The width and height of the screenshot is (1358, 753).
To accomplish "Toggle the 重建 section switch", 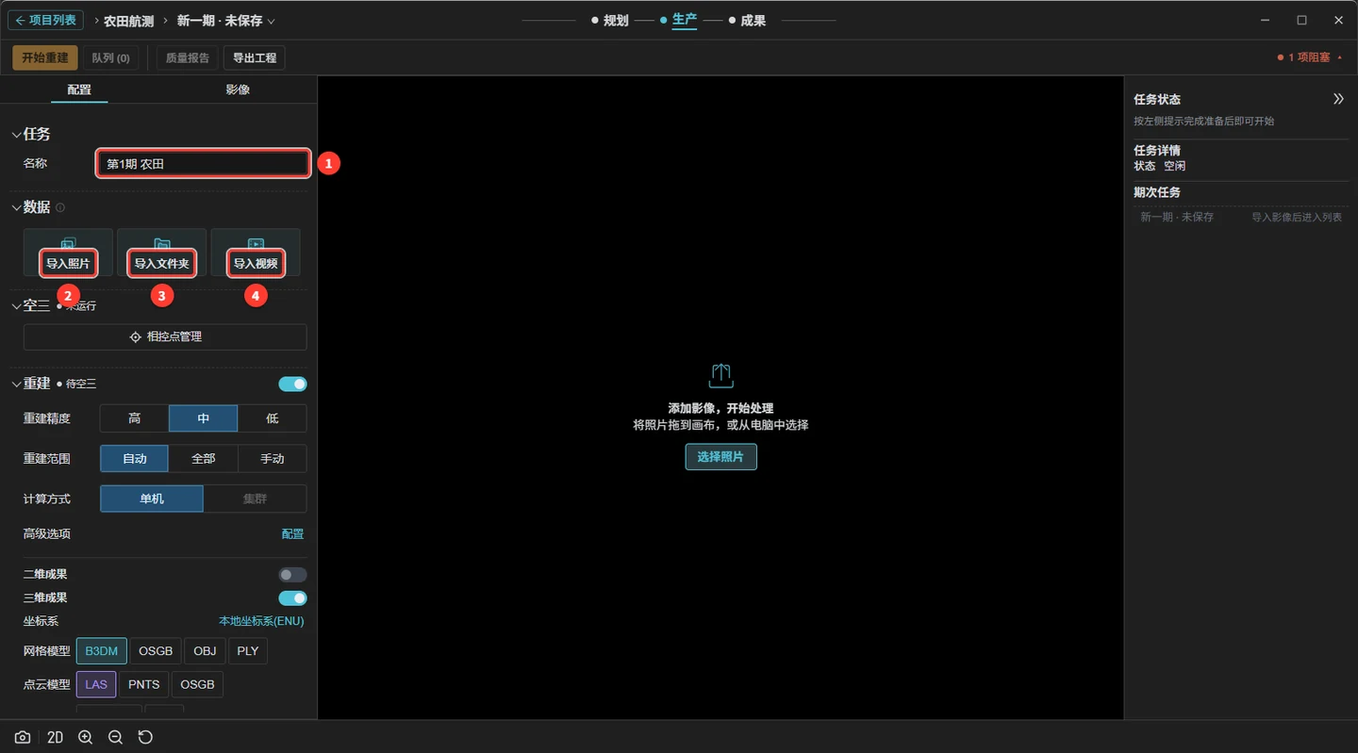I will [x=292, y=384].
